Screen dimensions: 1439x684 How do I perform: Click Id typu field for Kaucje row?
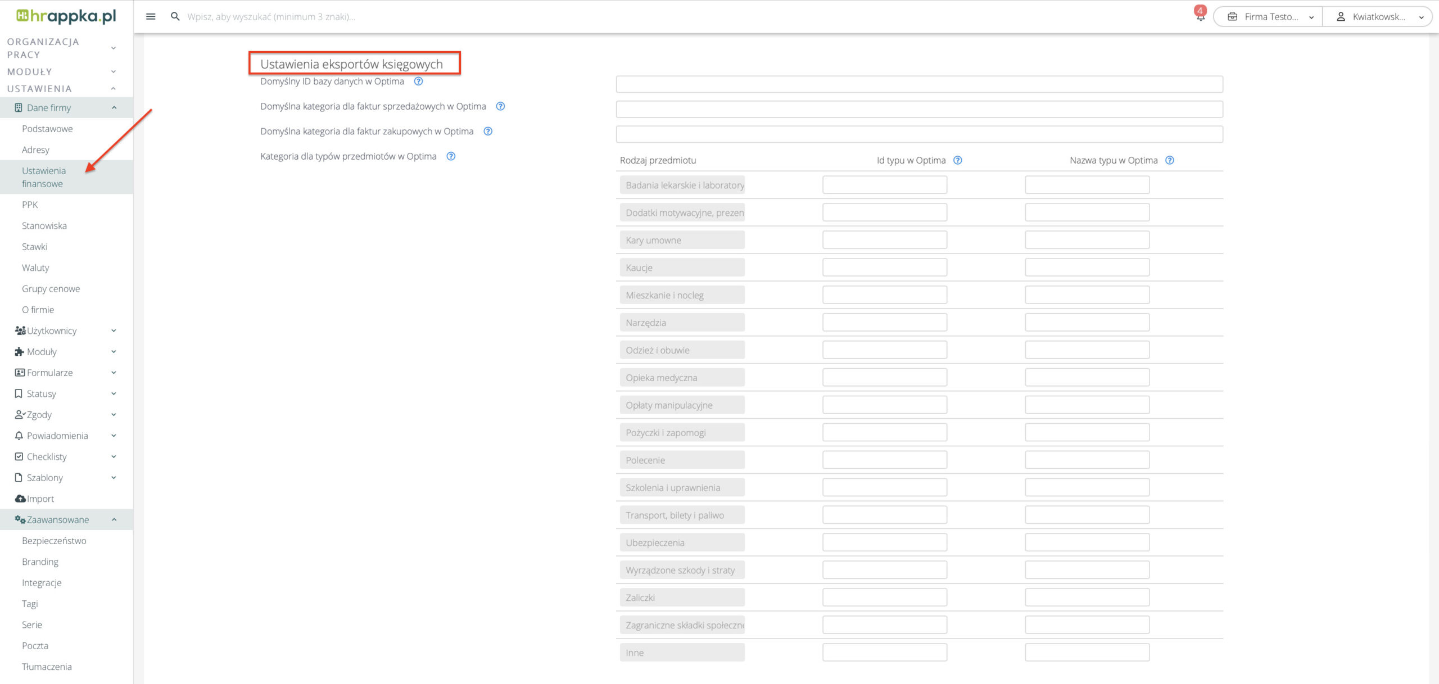pos(884,268)
